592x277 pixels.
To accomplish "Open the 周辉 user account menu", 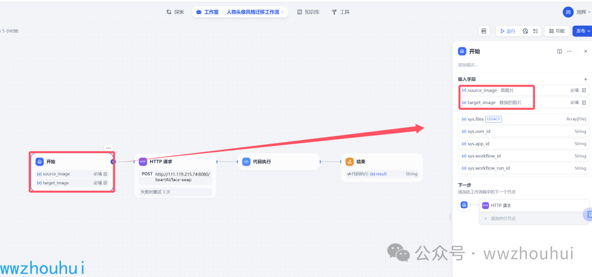I will [x=576, y=12].
